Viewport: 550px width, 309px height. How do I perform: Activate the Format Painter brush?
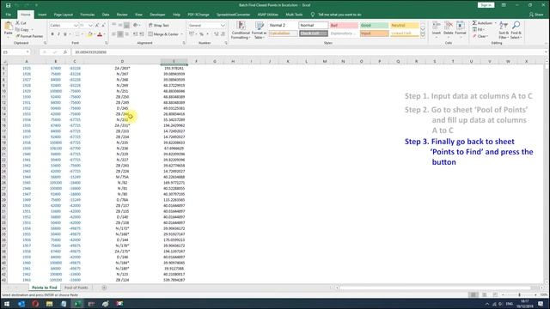pyautogui.click(x=17, y=36)
